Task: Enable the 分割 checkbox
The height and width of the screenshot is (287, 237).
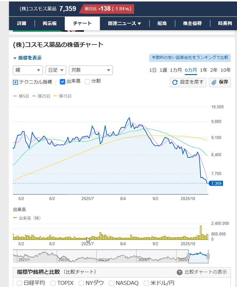Action: (x=87, y=81)
